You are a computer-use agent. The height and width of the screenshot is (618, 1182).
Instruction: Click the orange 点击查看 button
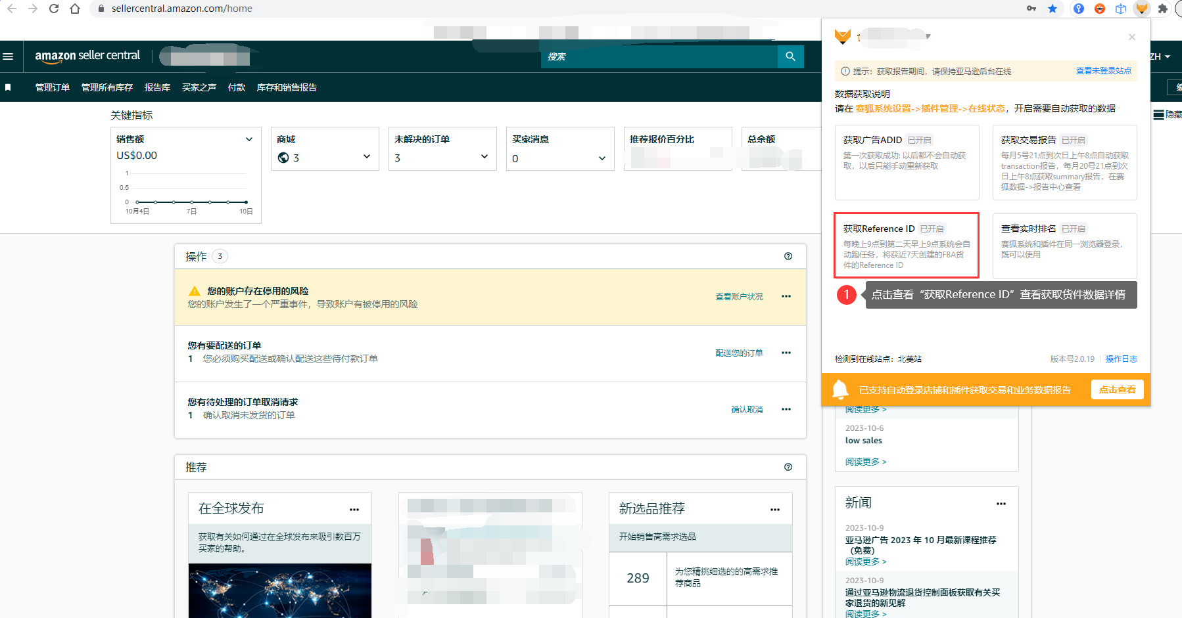coord(1117,389)
